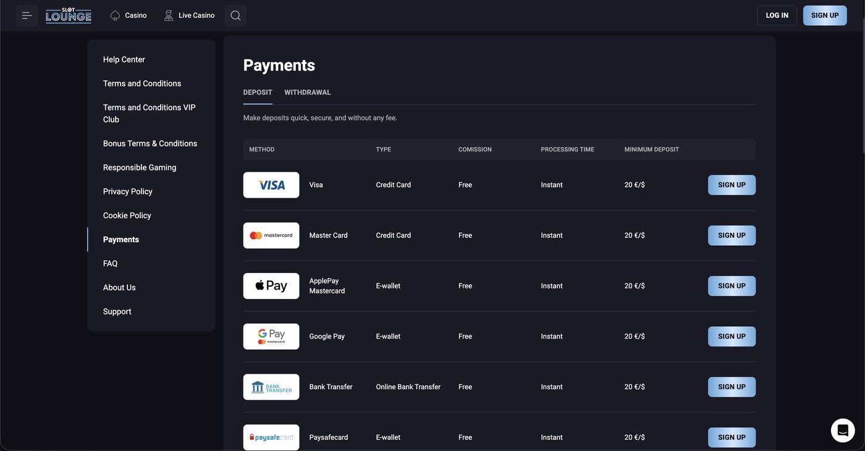865x451 pixels.
Task: Click the search magnifier icon
Action: click(x=235, y=15)
